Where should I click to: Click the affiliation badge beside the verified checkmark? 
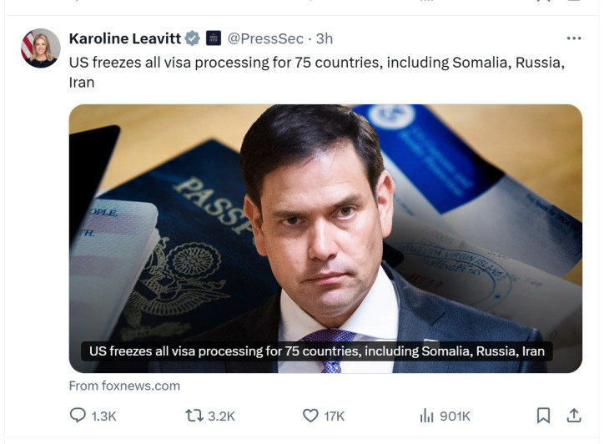tap(214, 38)
